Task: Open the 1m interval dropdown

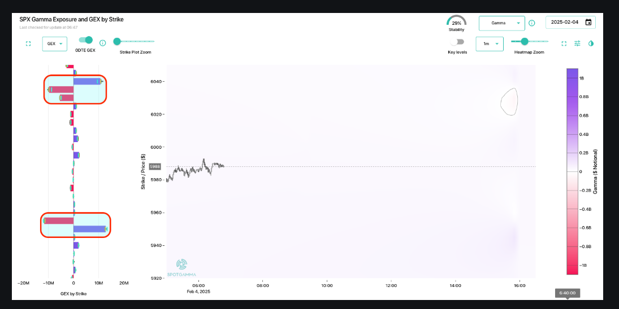Action: (x=490, y=43)
